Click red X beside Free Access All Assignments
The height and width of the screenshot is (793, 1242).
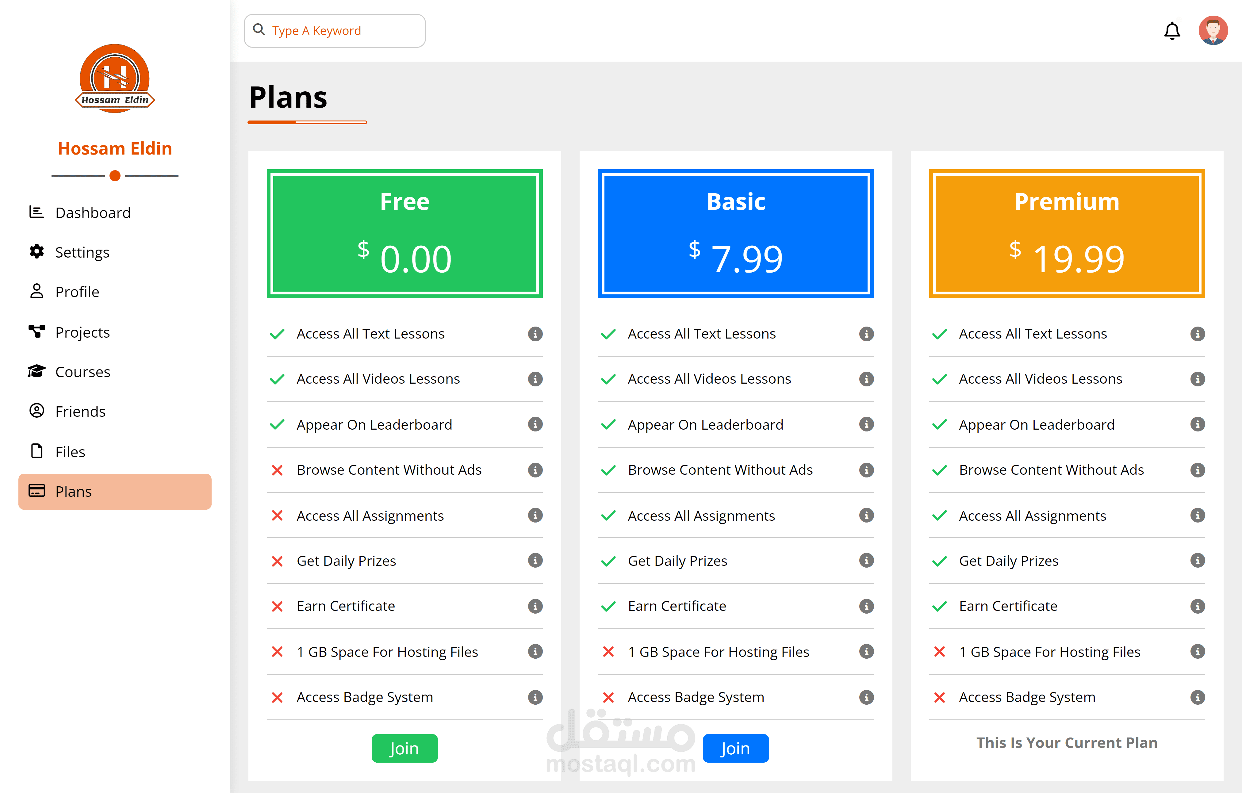click(277, 515)
